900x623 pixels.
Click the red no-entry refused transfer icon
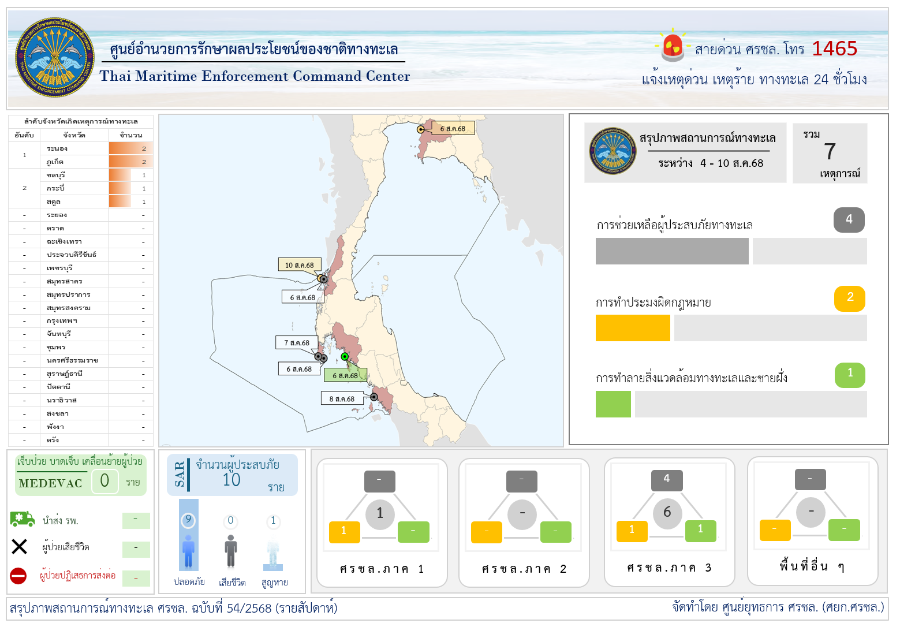coord(18,576)
